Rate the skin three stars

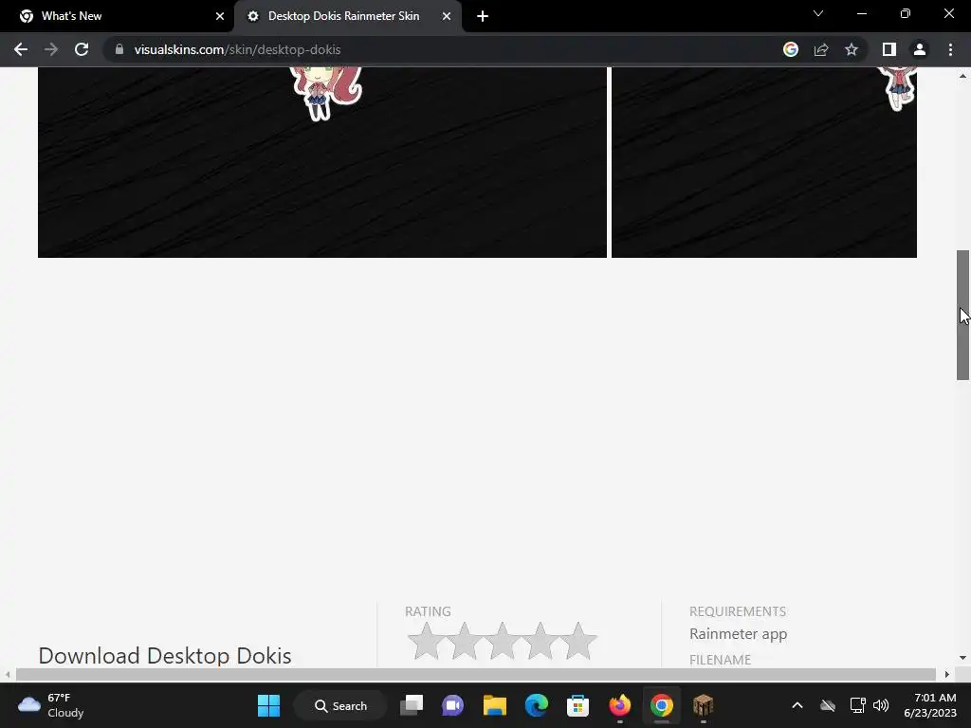coord(503,642)
